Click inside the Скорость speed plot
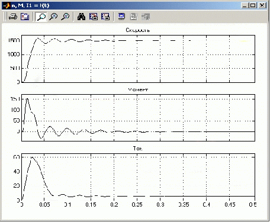 pyautogui.click(x=138, y=59)
